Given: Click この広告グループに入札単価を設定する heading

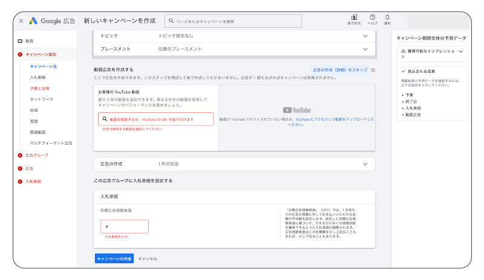Looking at the screenshot, I should coord(133,181).
